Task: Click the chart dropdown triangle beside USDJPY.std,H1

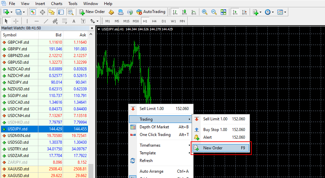Action: [x=99, y=29]
